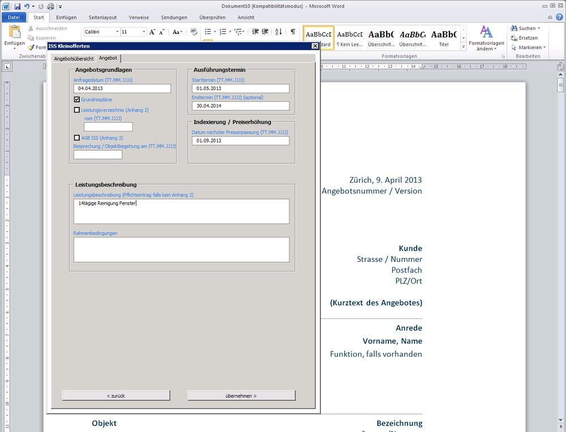
Task: Decrease the paragraph indent
Action: coord(255,32)
